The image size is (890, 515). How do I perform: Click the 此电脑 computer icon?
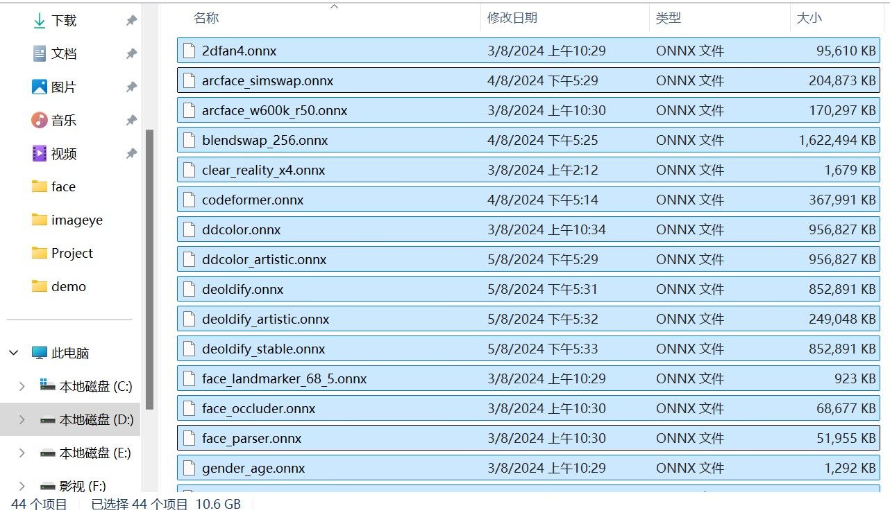pos(40,353)
